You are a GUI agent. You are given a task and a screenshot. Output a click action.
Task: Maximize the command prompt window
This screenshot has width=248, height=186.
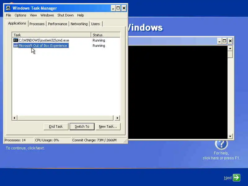tap(224, 41)
